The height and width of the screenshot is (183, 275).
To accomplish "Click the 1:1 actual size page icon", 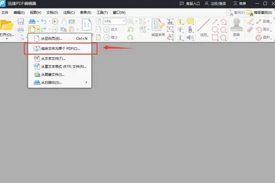I will [87, 25].
